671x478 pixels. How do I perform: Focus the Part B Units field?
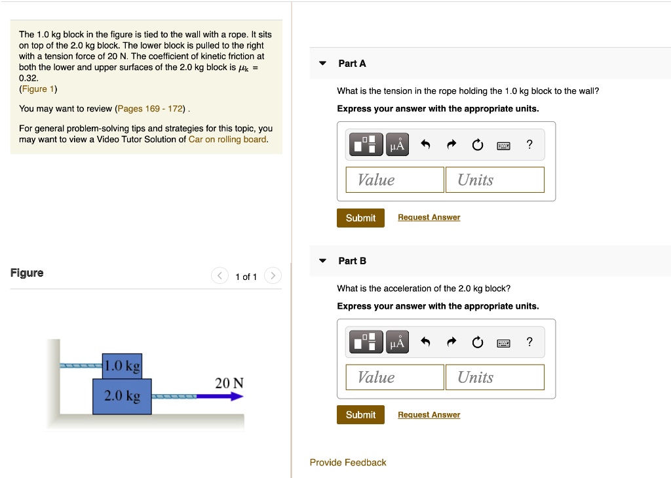pos(495,377)
